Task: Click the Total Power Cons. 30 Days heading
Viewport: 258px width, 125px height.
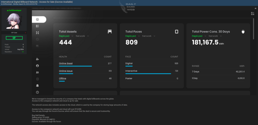Action: [211, 32]
